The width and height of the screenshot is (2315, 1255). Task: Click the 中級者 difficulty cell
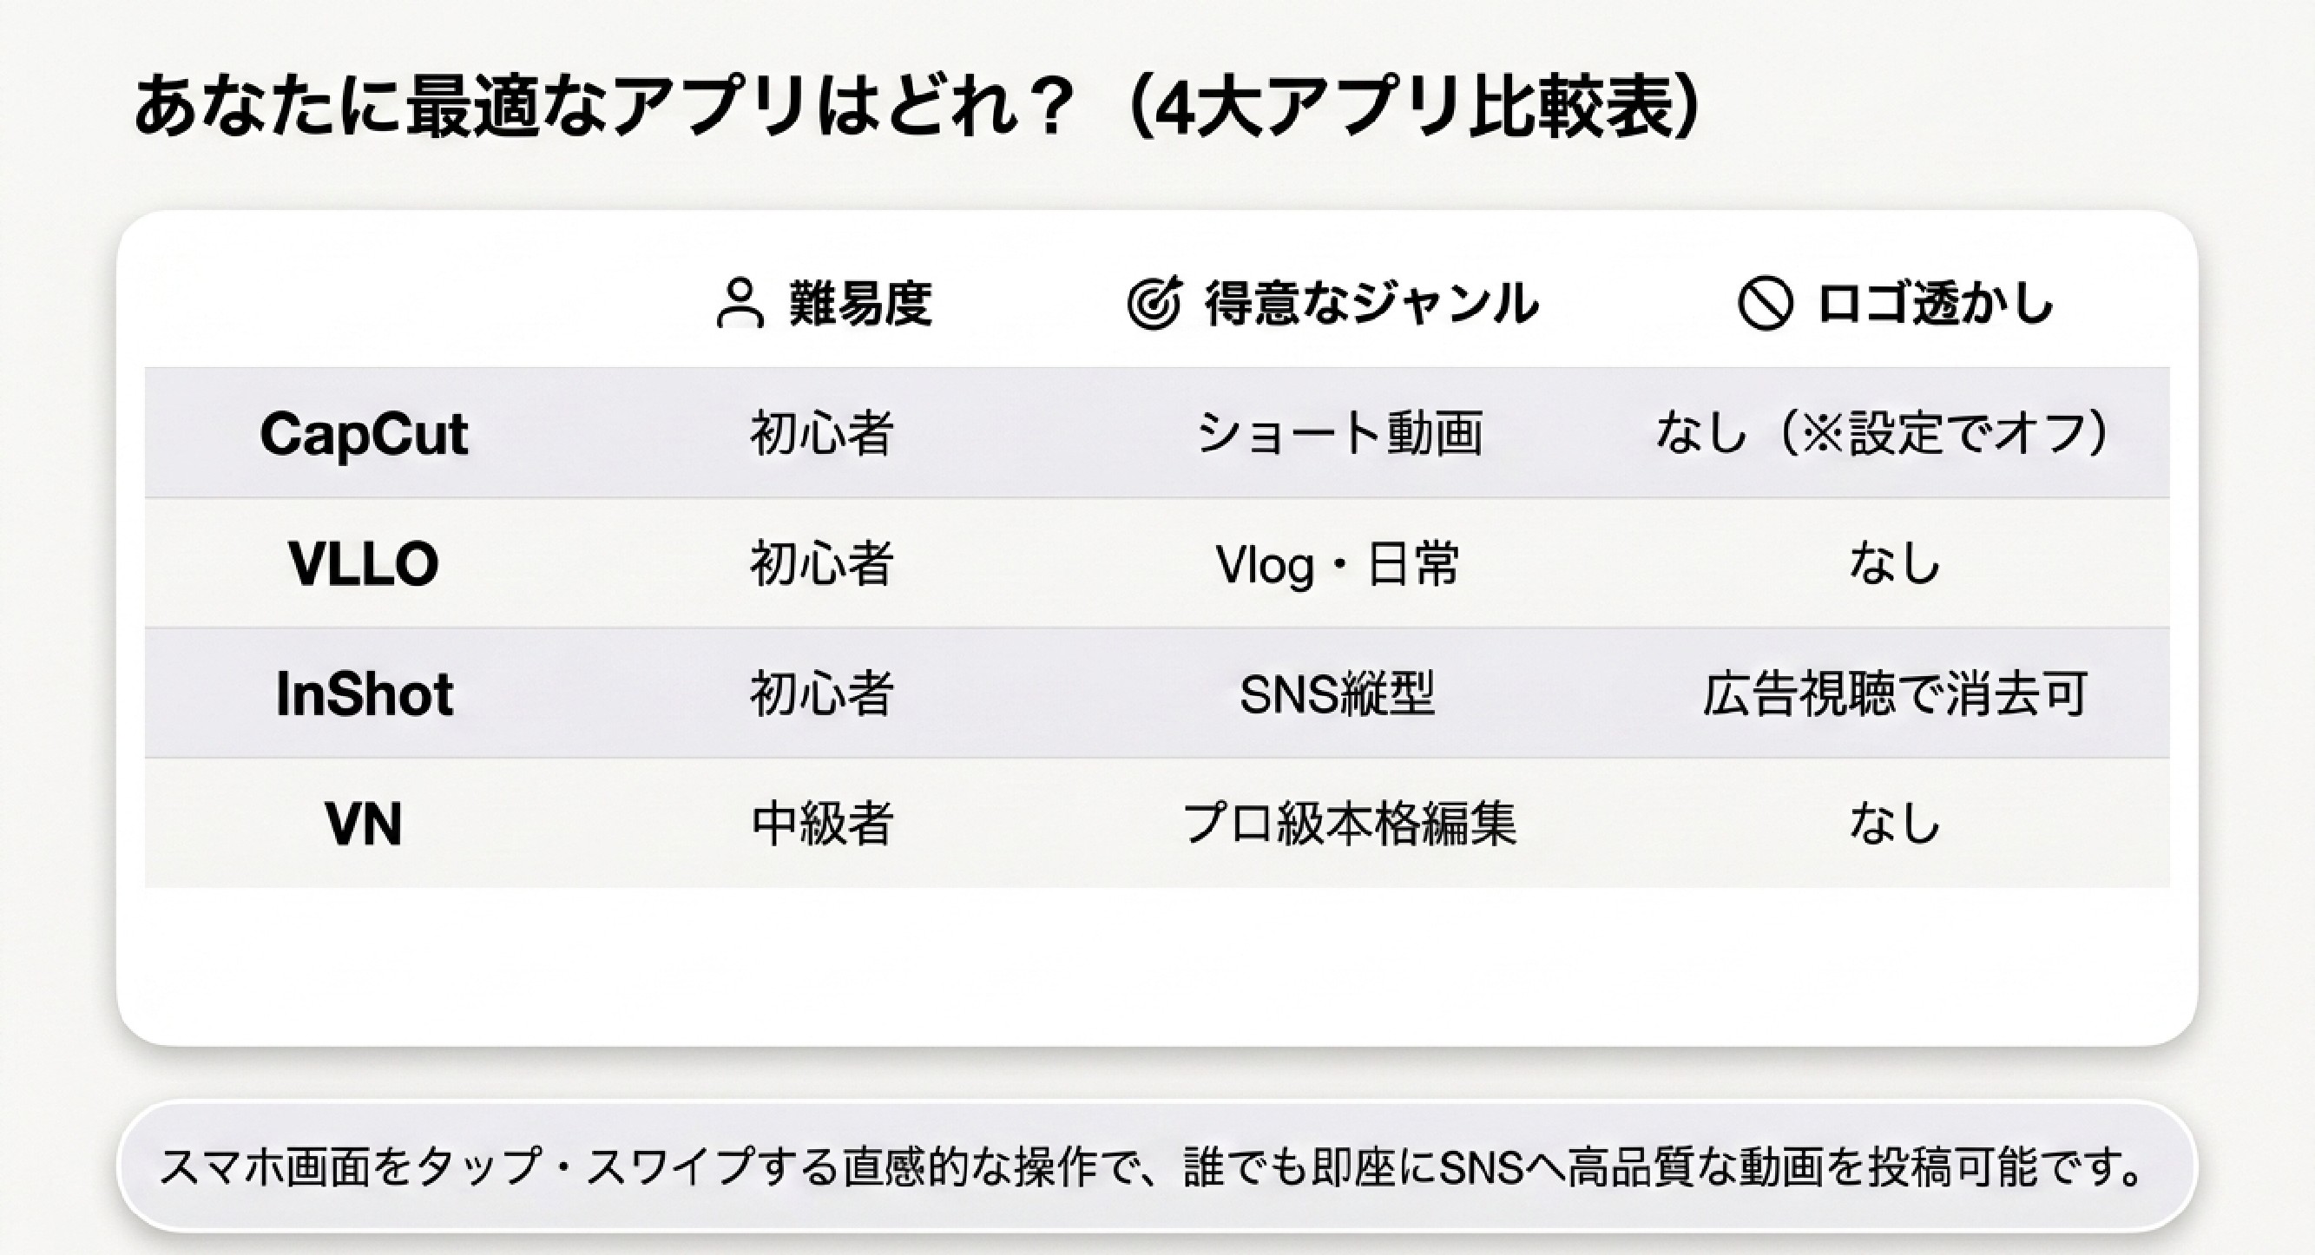(x=822, y=824)
